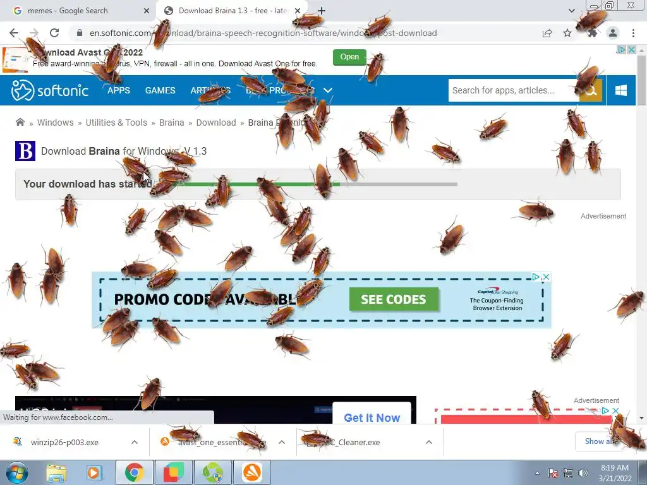This screenshot has width=647, height=485.
Task: Click the red-green squares taskbar icon
Action: click(174, 472)
